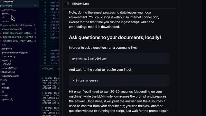Expand the yt_env folder
206x116 pixels.
click(4, 80)
